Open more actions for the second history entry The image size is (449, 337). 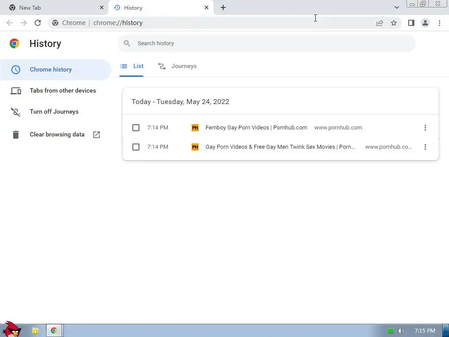click(425, 147)
